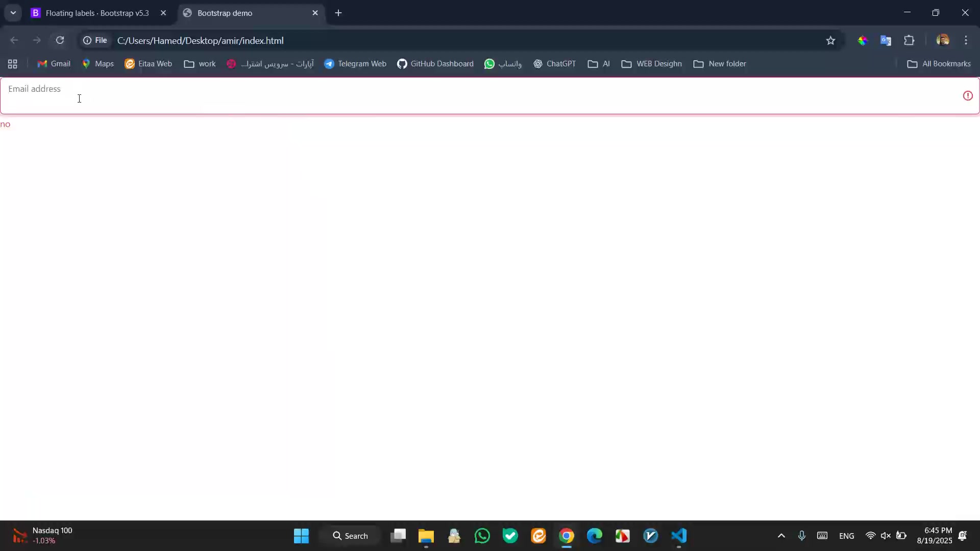980x551 pixels.
Task: Open the WEB Desighn bookmarks folder
Action: point(651,64)
